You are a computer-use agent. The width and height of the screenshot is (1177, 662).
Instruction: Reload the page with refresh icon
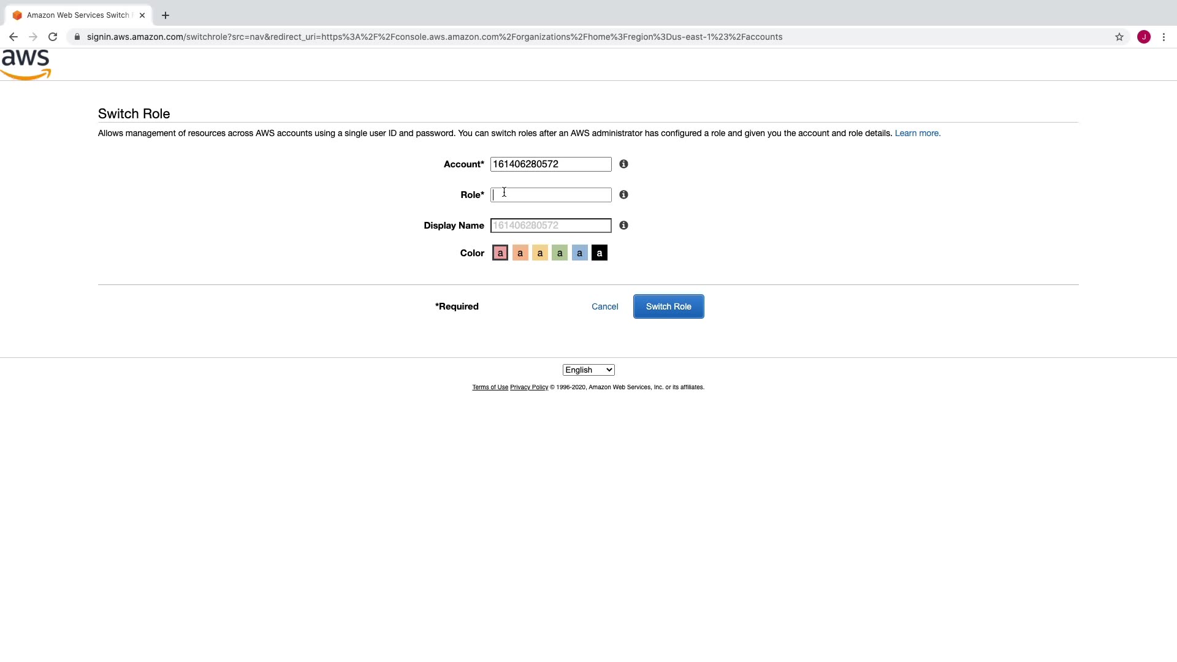pos(53,37)
